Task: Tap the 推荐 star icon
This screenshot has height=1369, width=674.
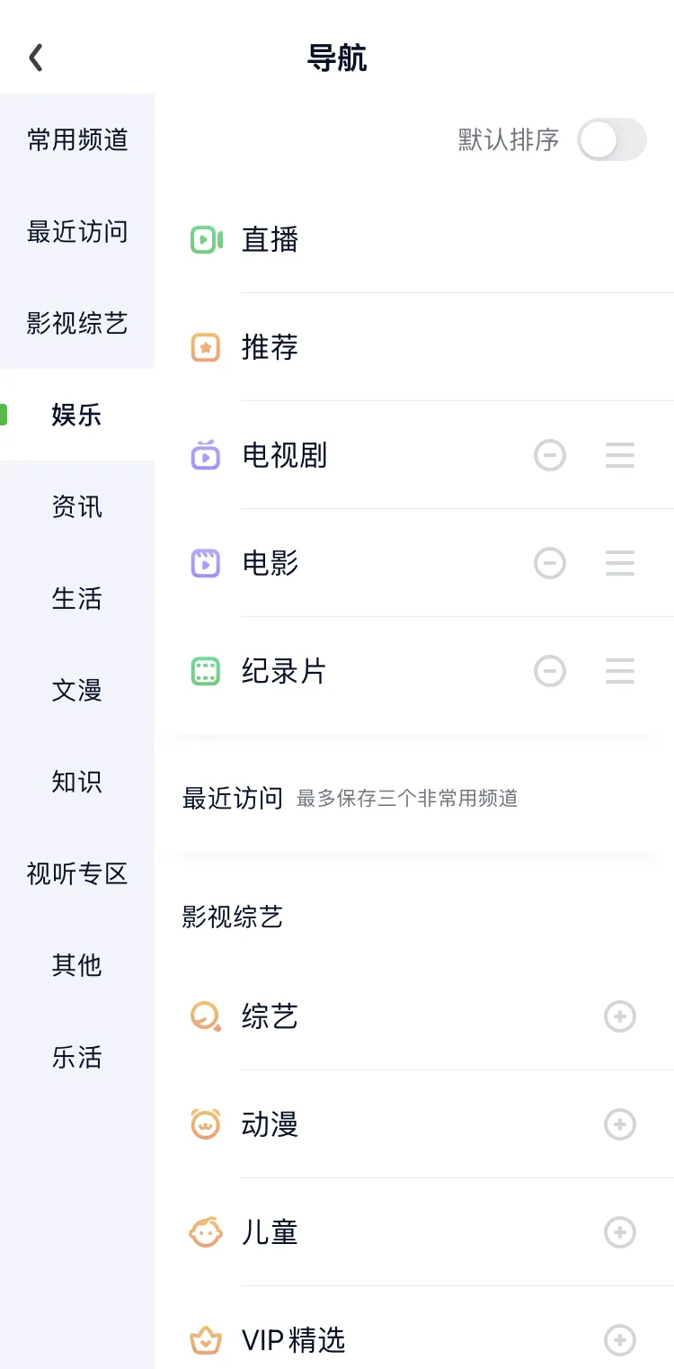Action: coord(206,347)
